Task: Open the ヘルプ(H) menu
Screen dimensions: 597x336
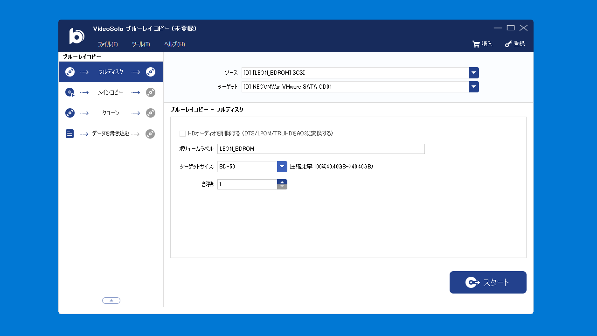Action: coord(174,44)
